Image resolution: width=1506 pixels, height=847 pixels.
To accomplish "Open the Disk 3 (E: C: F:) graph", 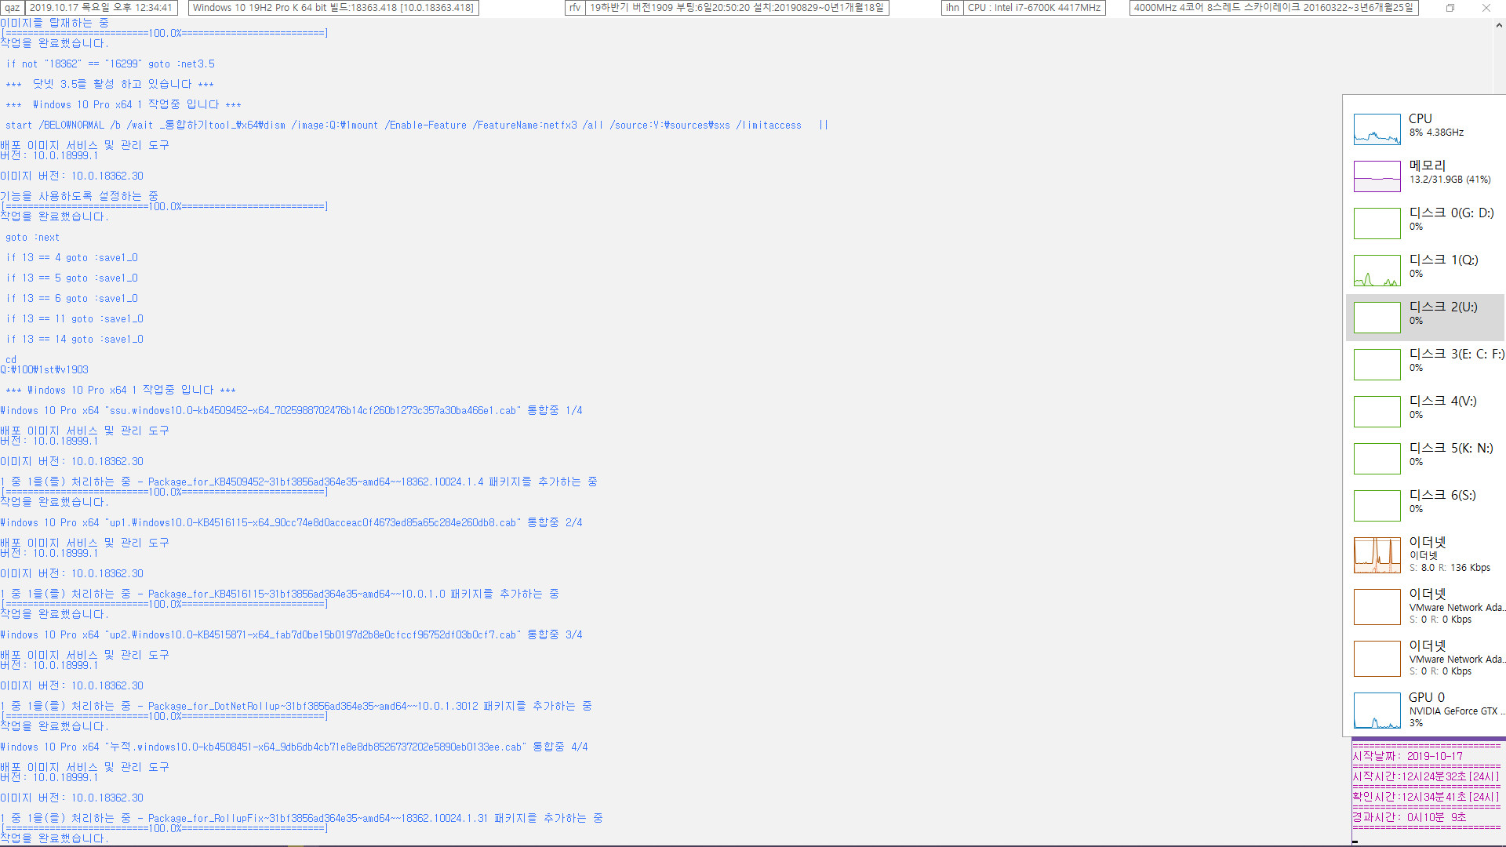I will pos(1377,365).
